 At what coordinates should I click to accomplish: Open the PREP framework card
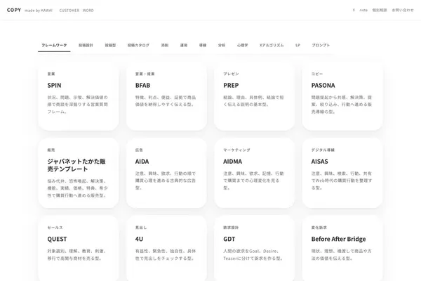[254, 96]
